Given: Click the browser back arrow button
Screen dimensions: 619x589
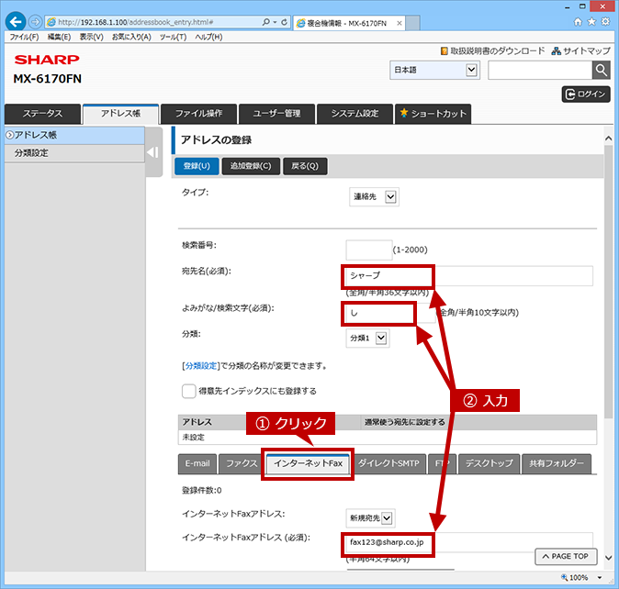Looking at the screenshot, I should pos(16,22).
